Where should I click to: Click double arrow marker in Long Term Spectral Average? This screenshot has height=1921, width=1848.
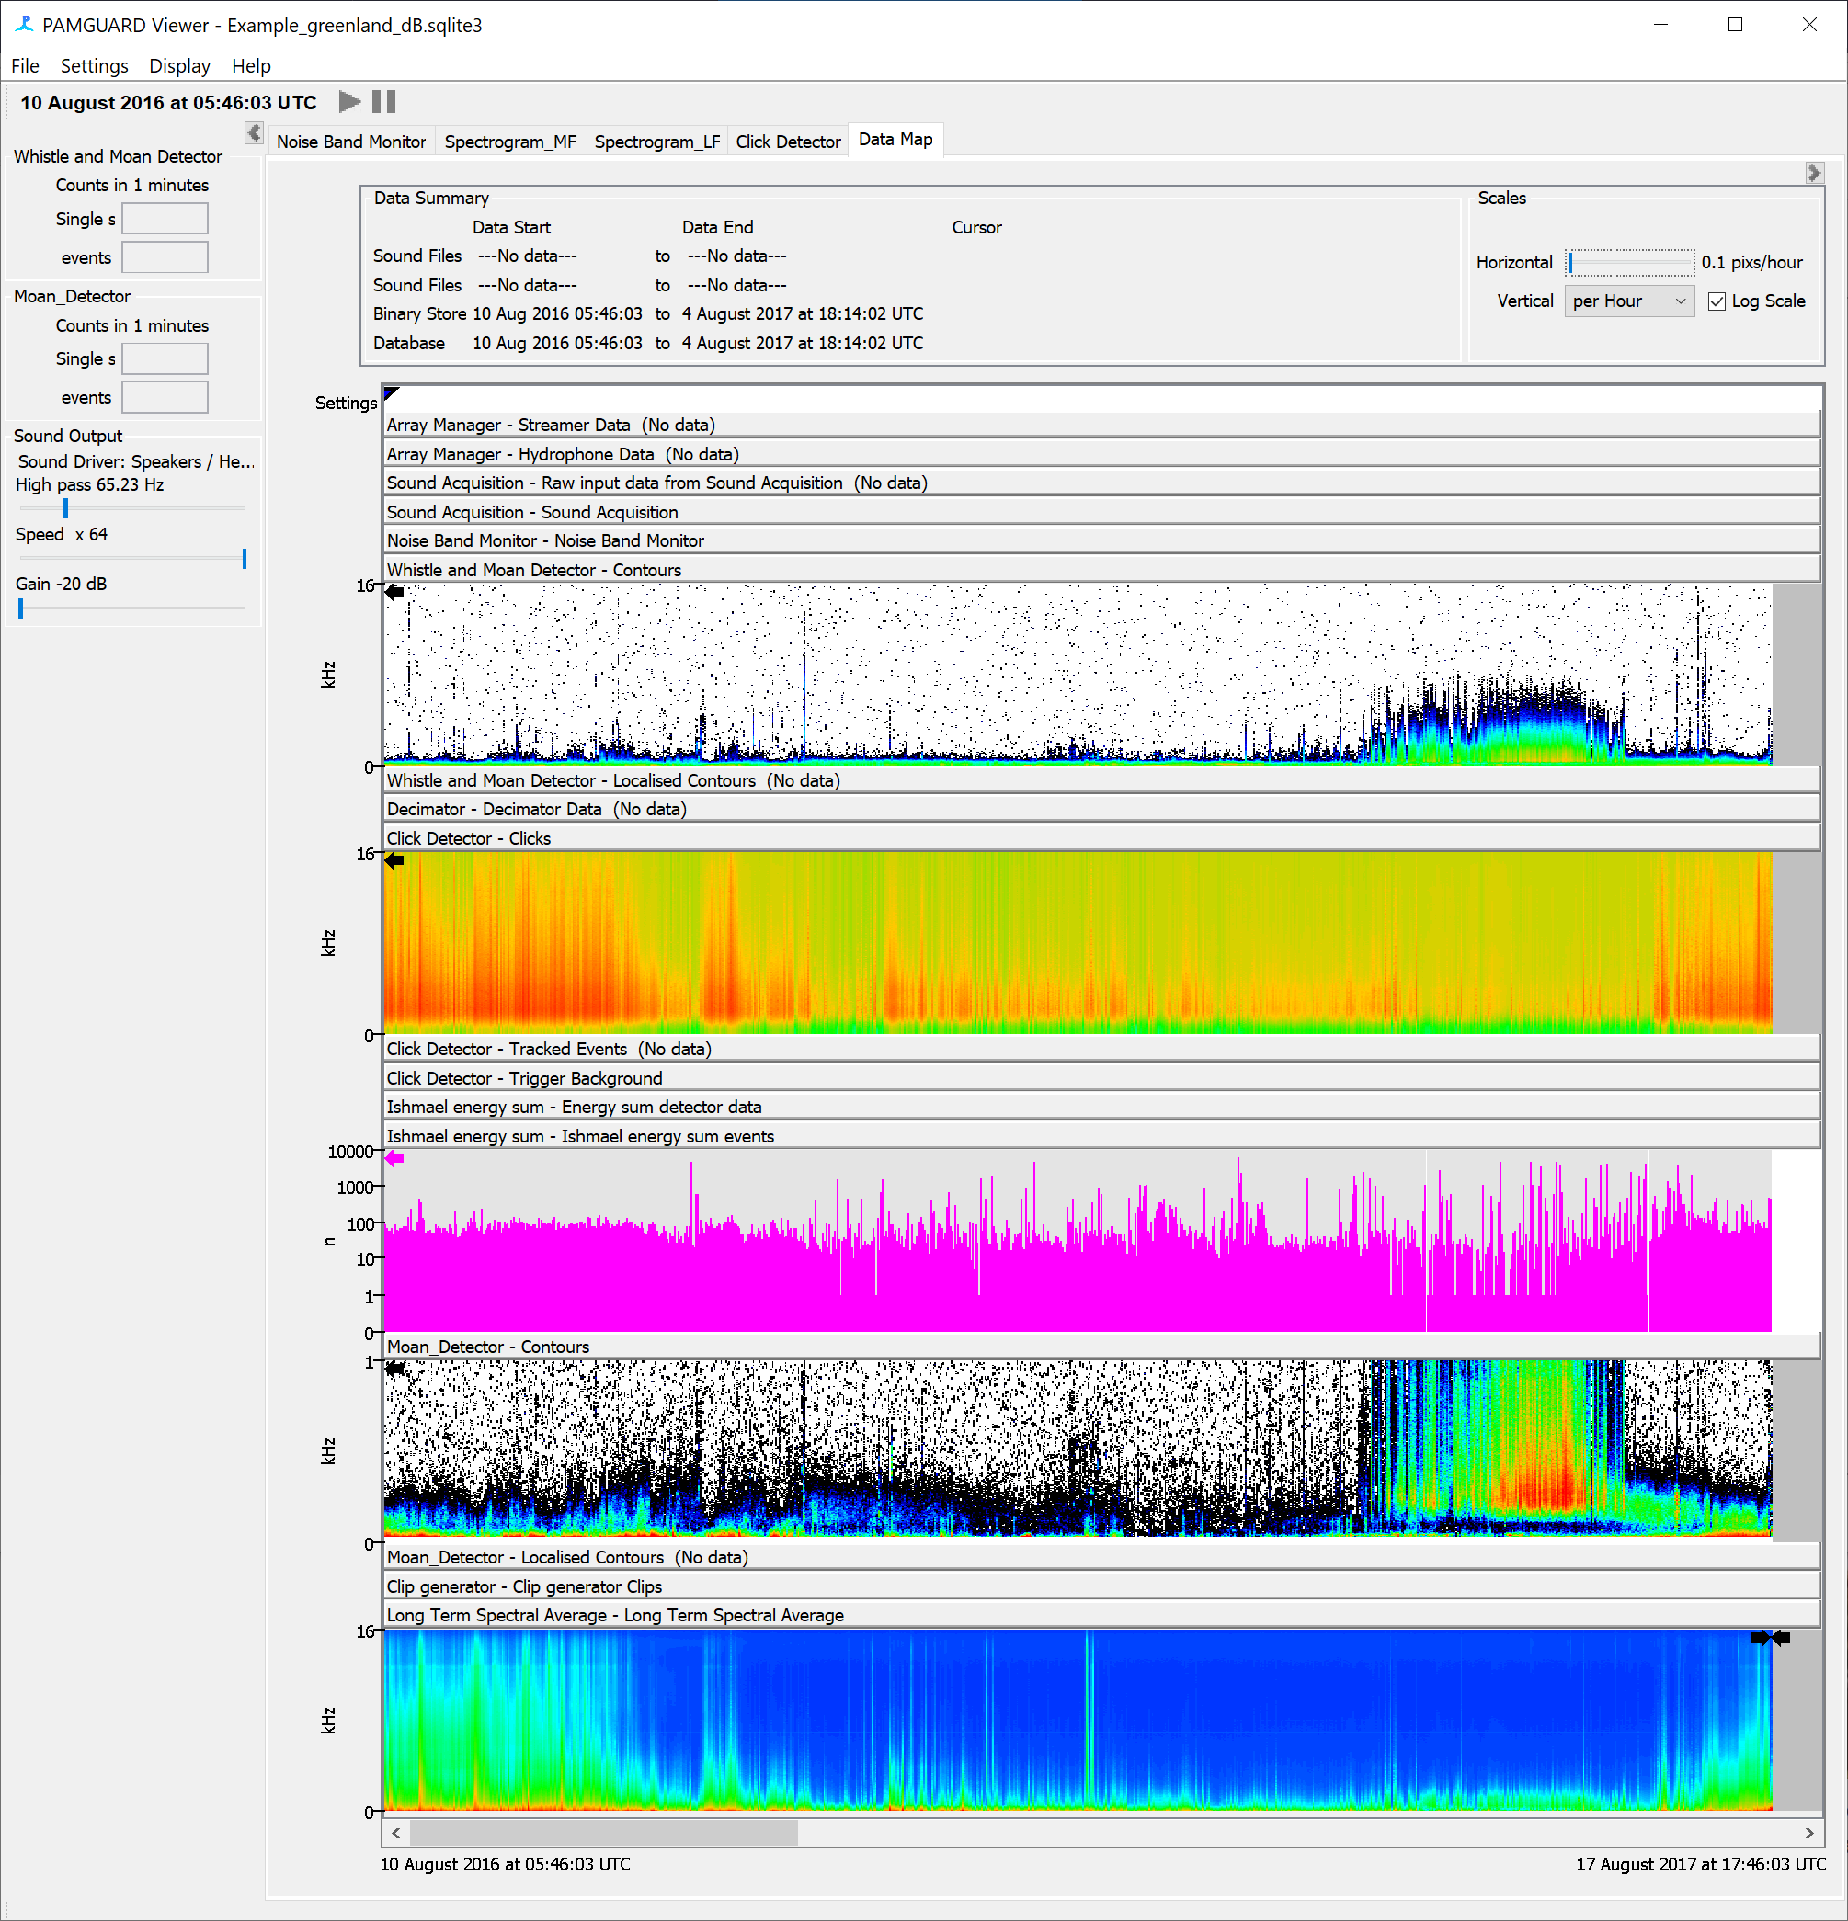[x=1771, y=1638]
